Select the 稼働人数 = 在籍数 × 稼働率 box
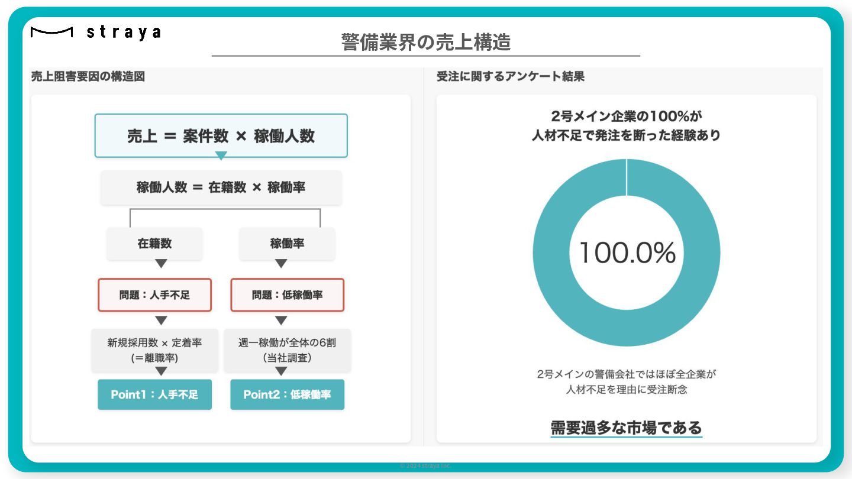This screenshot has height=479, width=852. pyautogui.click(x=221, y=187)
